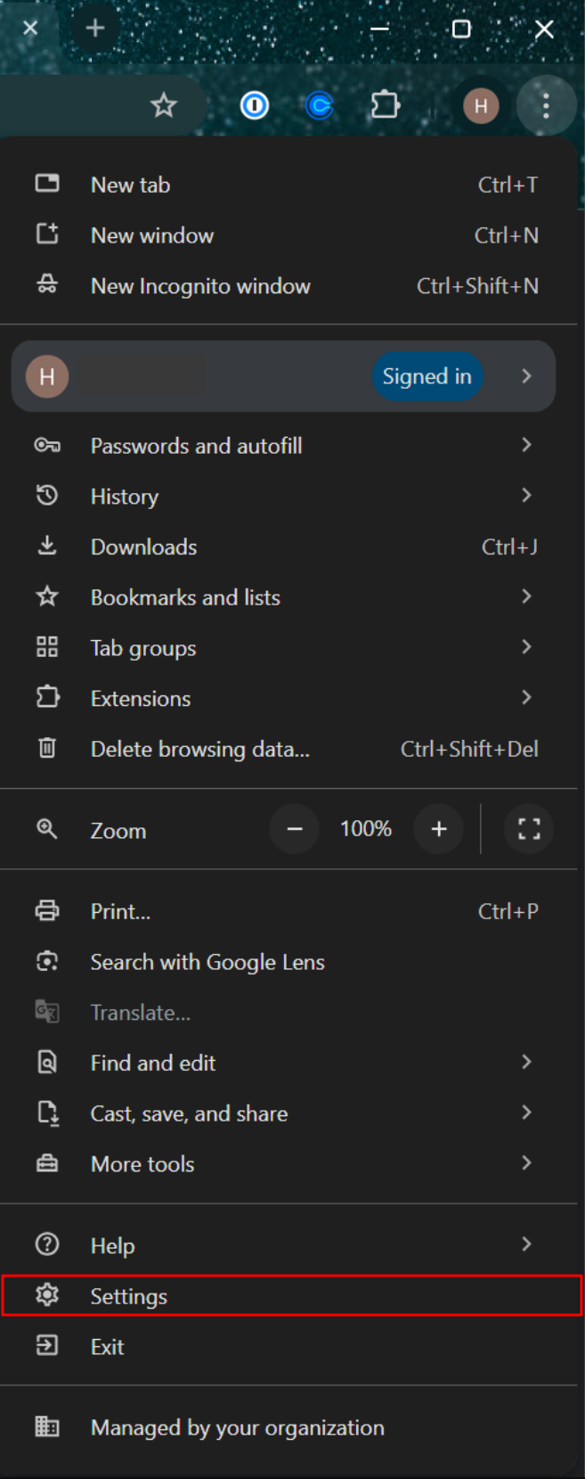Viewport: 585px width, 1479px height.
Task: Open a new tab with plus icon
Action: click(x=94, y=29)
